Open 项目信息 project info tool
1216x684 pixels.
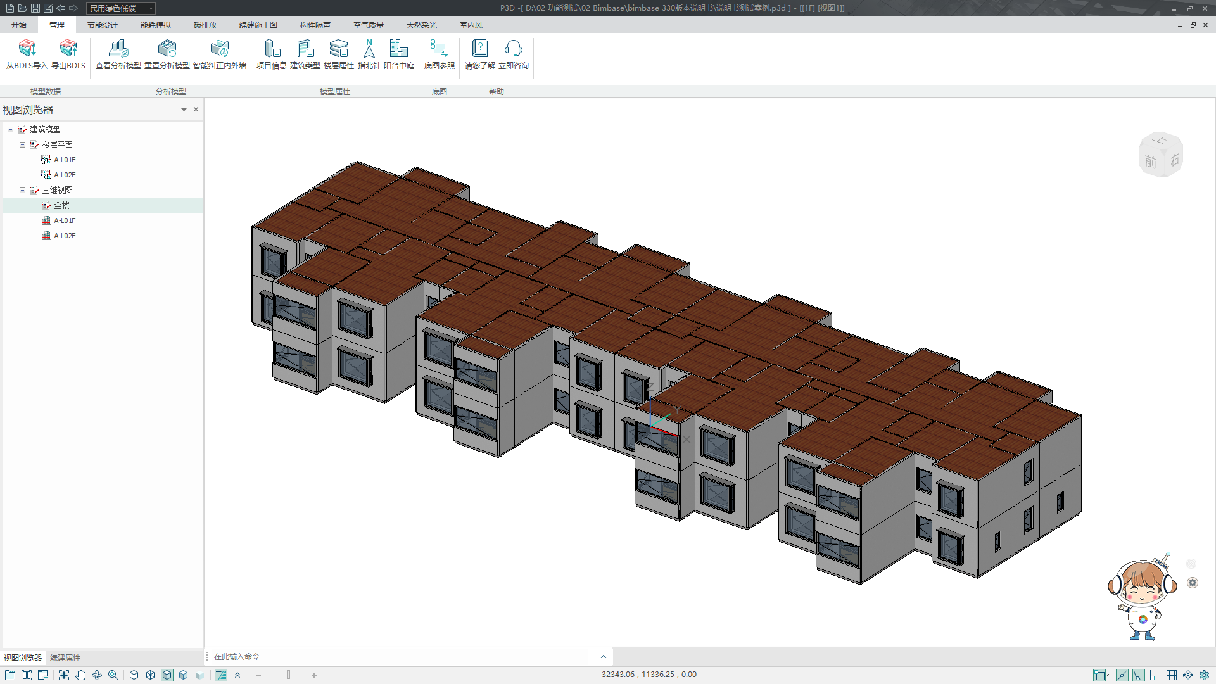272,49
